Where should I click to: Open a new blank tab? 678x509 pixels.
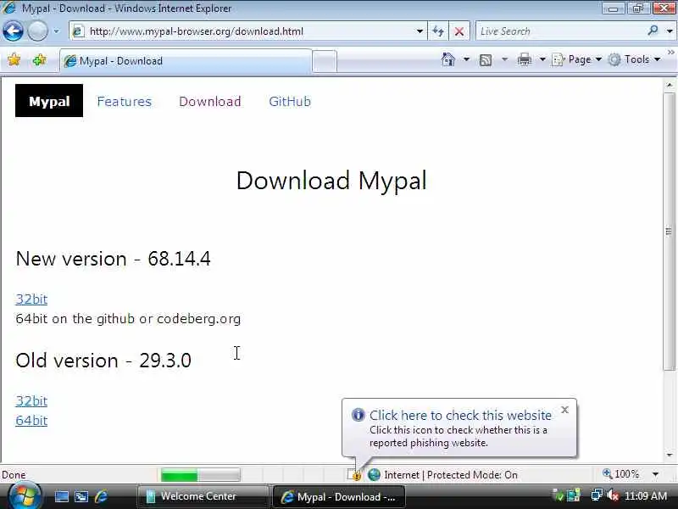point(325,61)
